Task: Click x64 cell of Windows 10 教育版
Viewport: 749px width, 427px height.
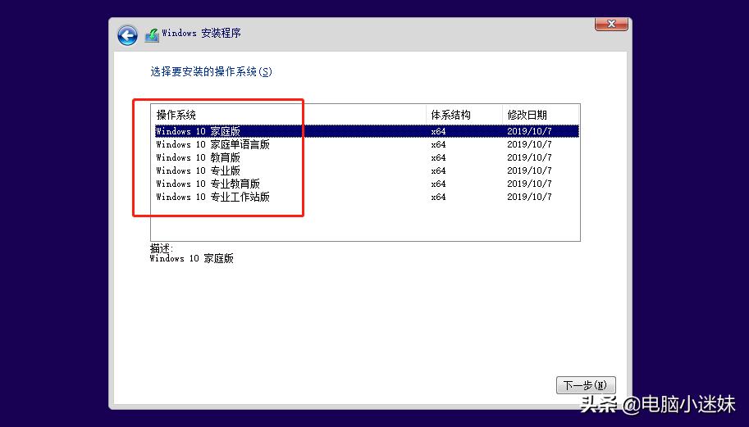Action: 439,157
